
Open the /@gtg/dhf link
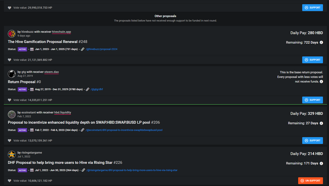(97, 89)
